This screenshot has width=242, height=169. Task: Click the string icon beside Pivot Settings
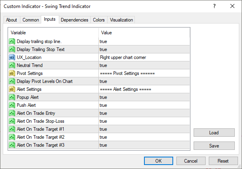[x=12, y=73]
